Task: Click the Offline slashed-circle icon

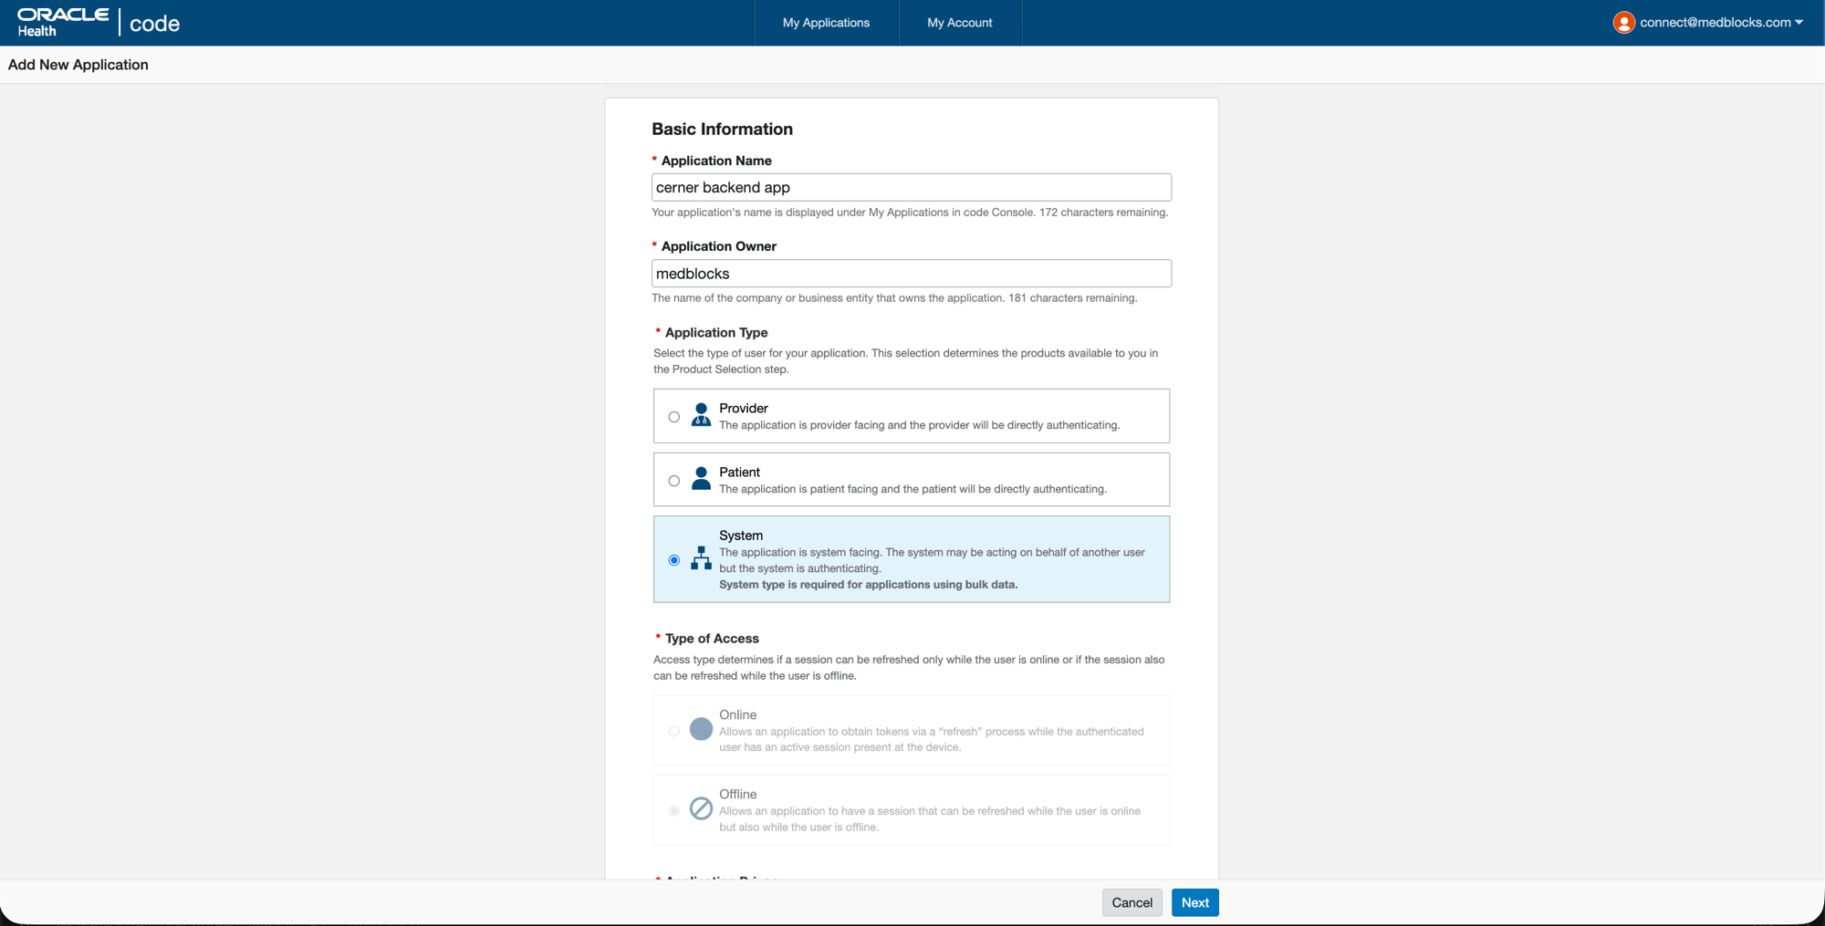Action: (701, 808)
